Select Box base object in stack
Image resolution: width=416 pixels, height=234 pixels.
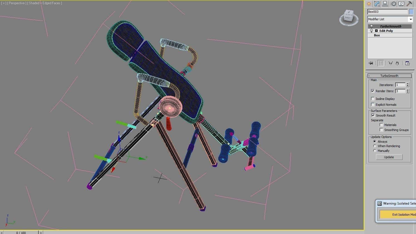click(x=377, y=35)
